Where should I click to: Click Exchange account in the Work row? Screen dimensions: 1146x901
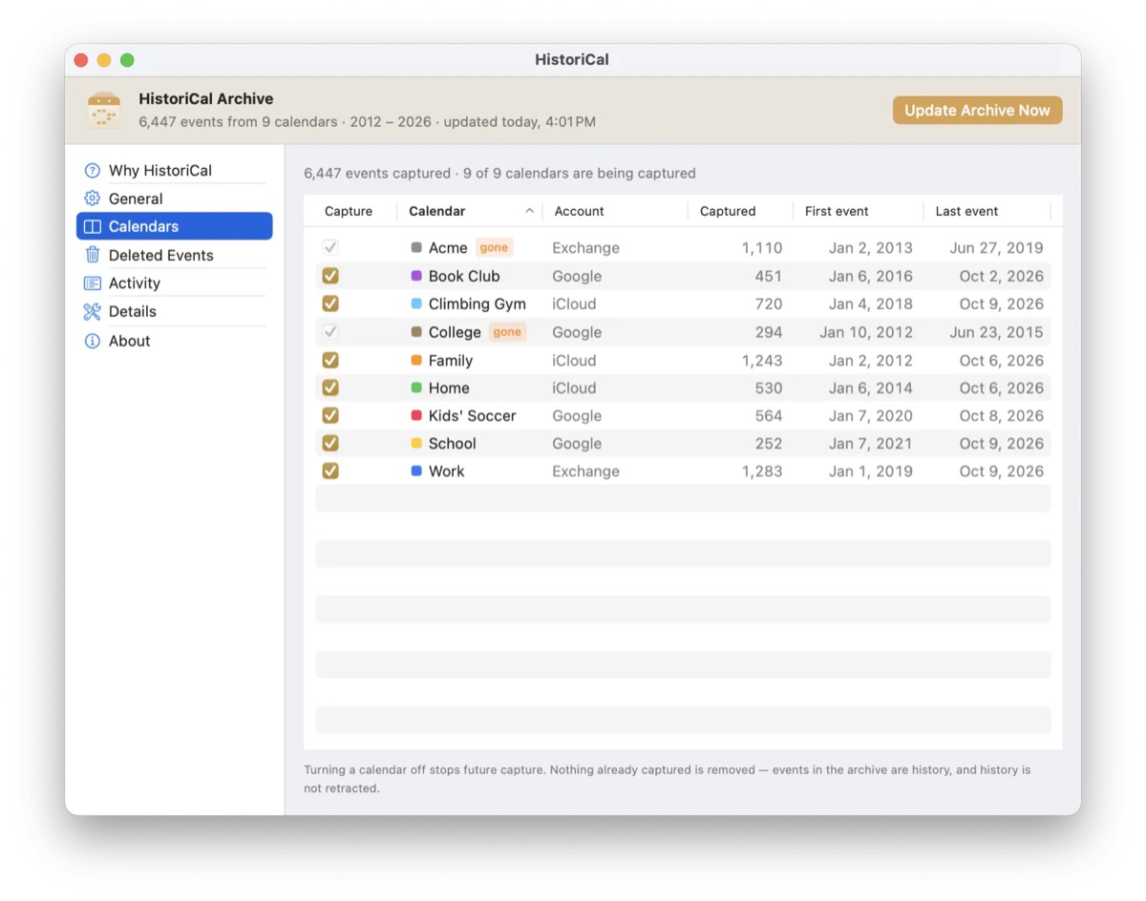tap(585, 471)
